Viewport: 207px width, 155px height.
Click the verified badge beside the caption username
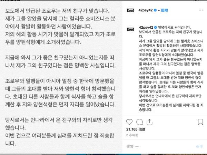pyautogui.click(x=156, y=27)
